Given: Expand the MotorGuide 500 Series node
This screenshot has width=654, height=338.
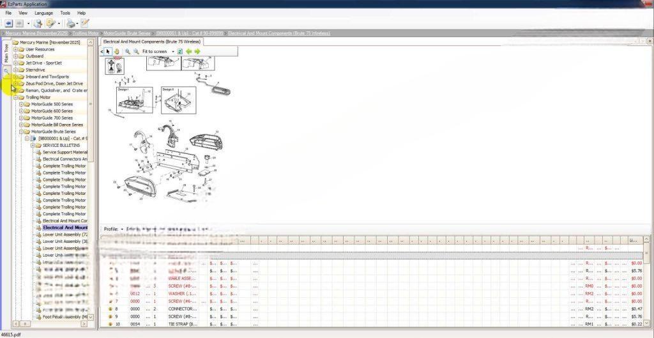Looking at the screenshot, I should tap(21, 104).
